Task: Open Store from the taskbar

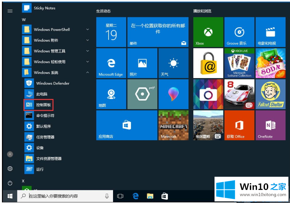Action: pos(165,196)
